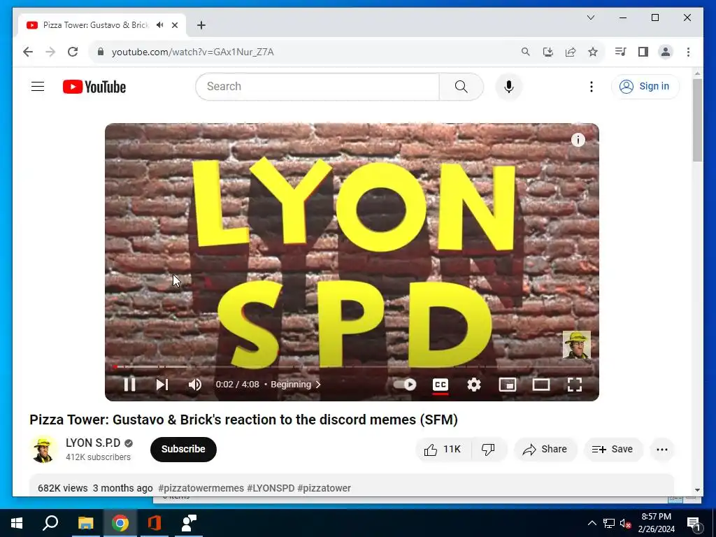Screen dimensions: 716x537
Task: Mute the tab via its speaker icon
Action: coord(160,25)
